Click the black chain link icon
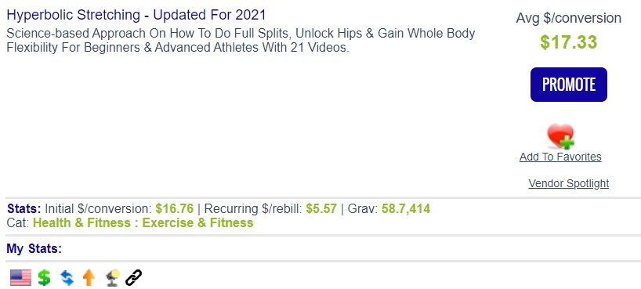This screenshot has height=289, width=641. point(133,277)
